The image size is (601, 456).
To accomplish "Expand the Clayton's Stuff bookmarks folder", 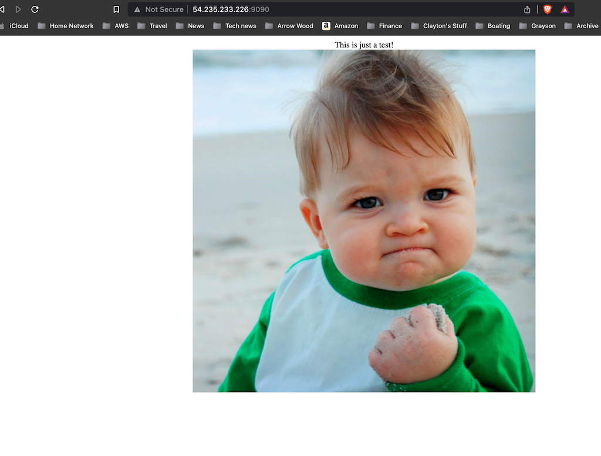I will 439,26.
